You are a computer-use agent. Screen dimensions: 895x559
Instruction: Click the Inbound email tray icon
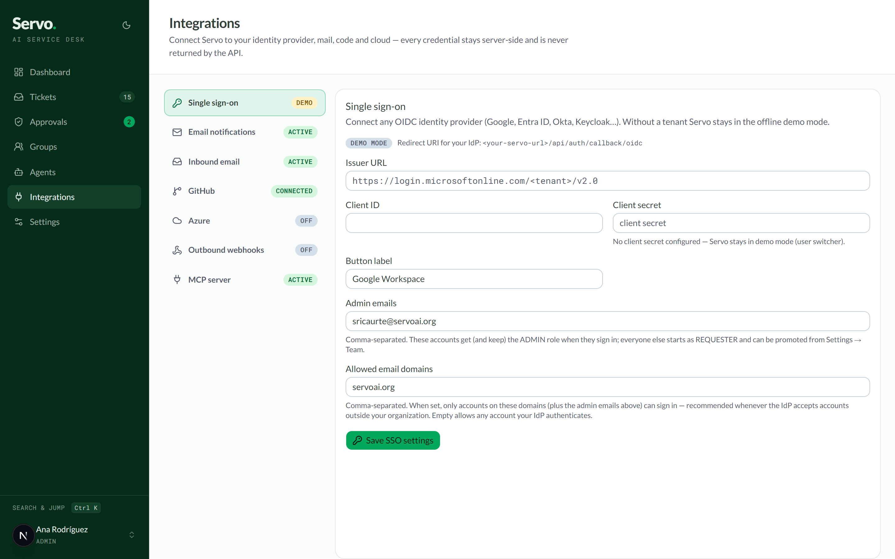(x=177, y=161)
